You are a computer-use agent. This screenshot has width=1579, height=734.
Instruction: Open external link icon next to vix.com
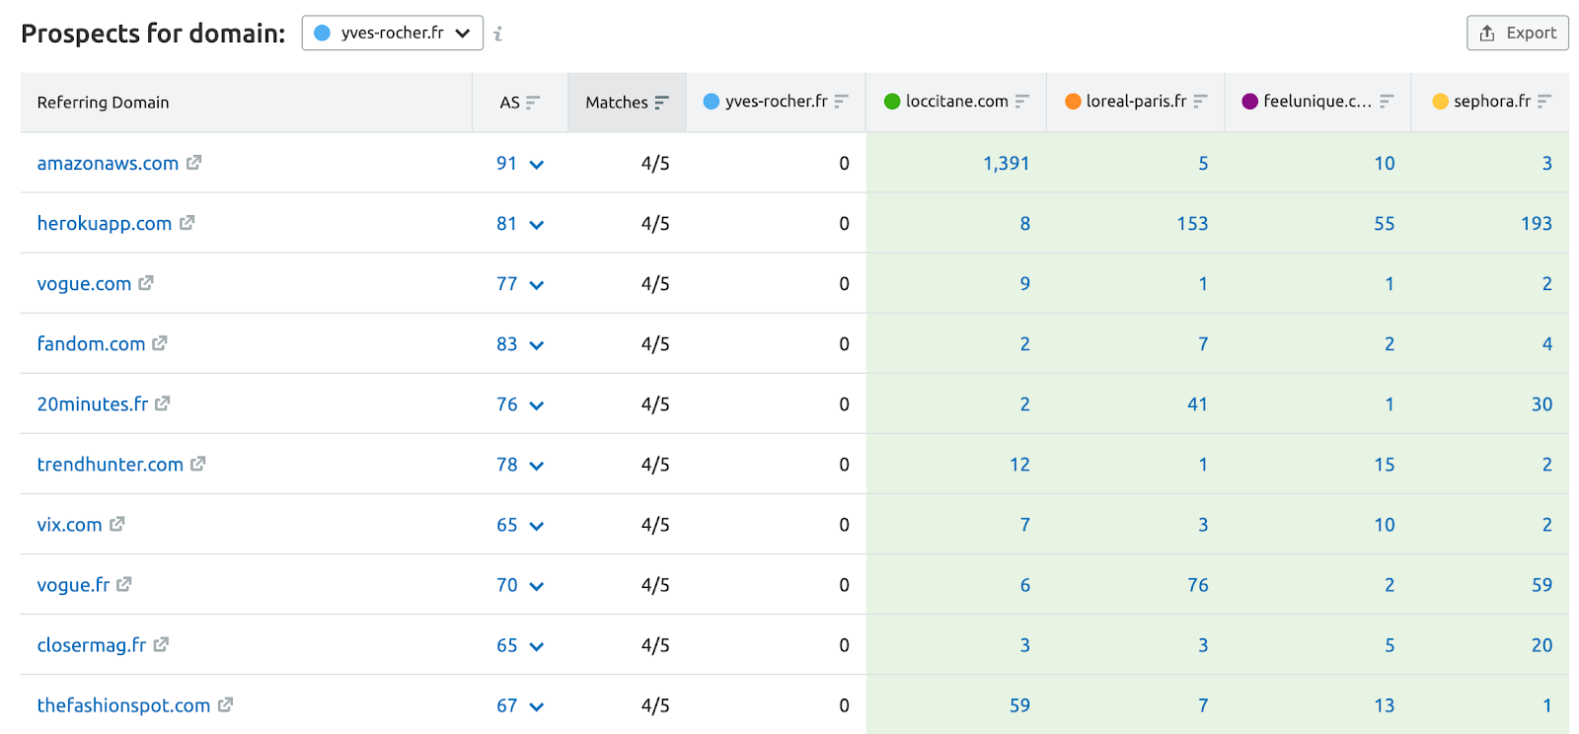click(116, 523)
